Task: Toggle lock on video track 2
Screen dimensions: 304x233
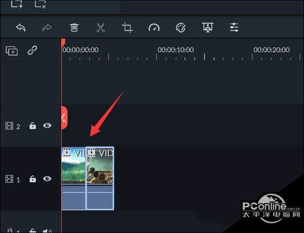Action: coord(33,126)
